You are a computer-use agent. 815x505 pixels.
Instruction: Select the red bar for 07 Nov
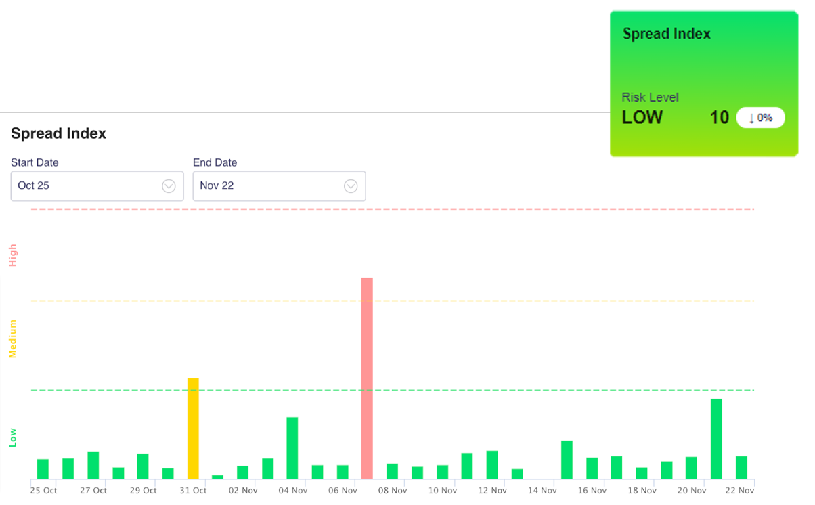click(367, 378)
